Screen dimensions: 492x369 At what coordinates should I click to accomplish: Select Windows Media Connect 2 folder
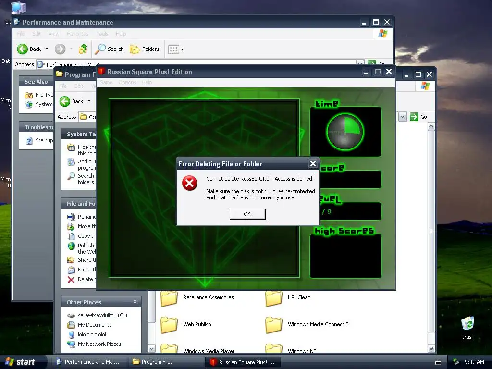click(x=307, y=324)
